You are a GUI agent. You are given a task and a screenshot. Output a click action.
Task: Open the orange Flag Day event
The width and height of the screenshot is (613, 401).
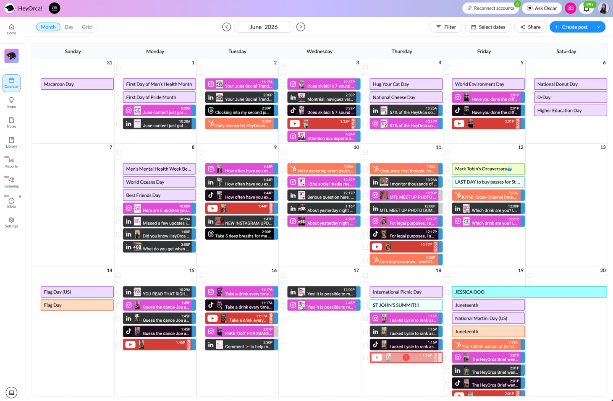coord(77,305)
